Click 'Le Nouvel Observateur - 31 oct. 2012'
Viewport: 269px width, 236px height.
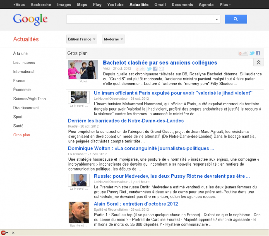coord(121,99)
